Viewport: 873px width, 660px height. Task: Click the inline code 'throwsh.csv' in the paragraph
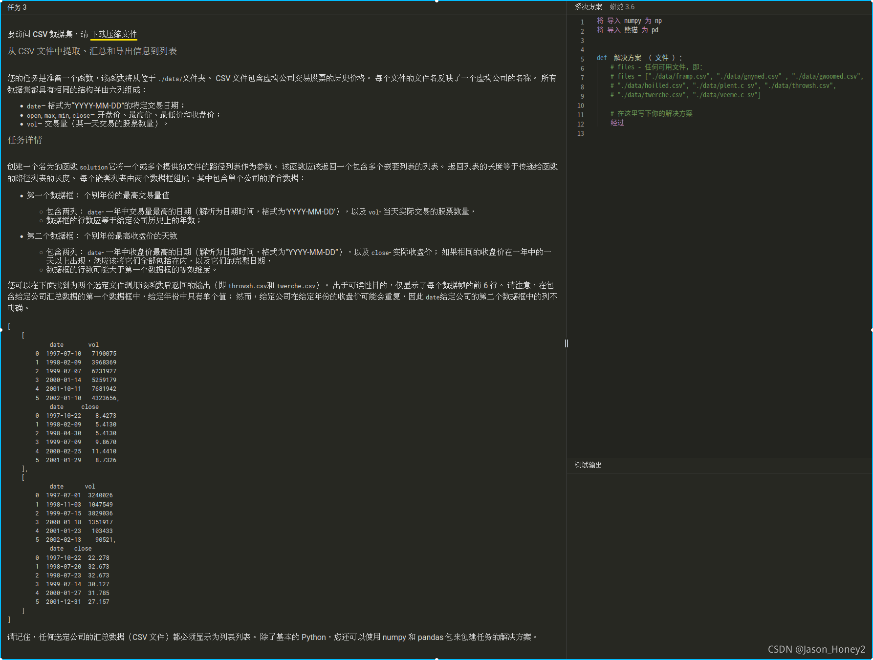point(247,286)
